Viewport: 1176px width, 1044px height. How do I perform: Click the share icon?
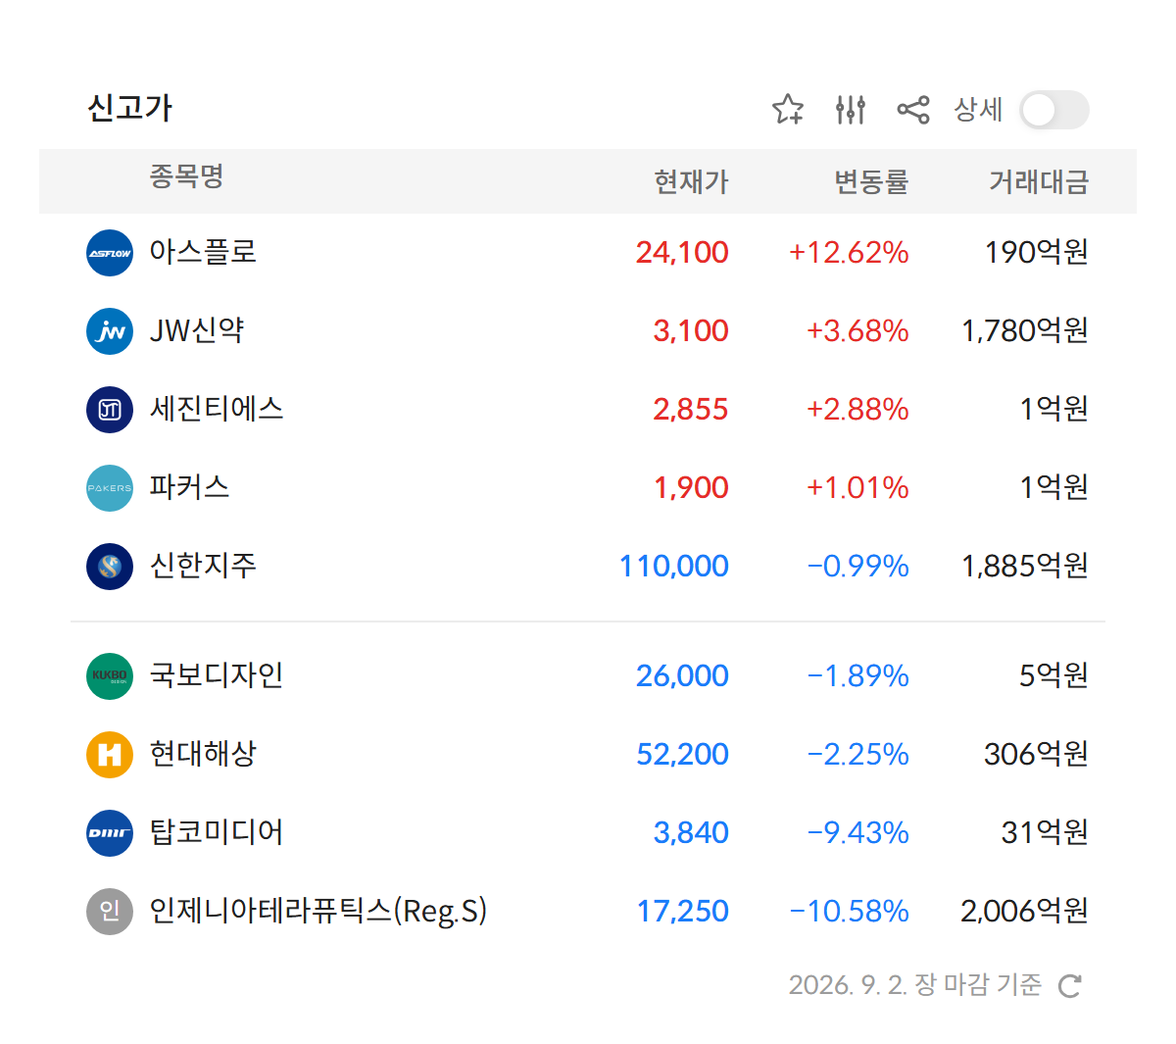[x=913, y=109]
